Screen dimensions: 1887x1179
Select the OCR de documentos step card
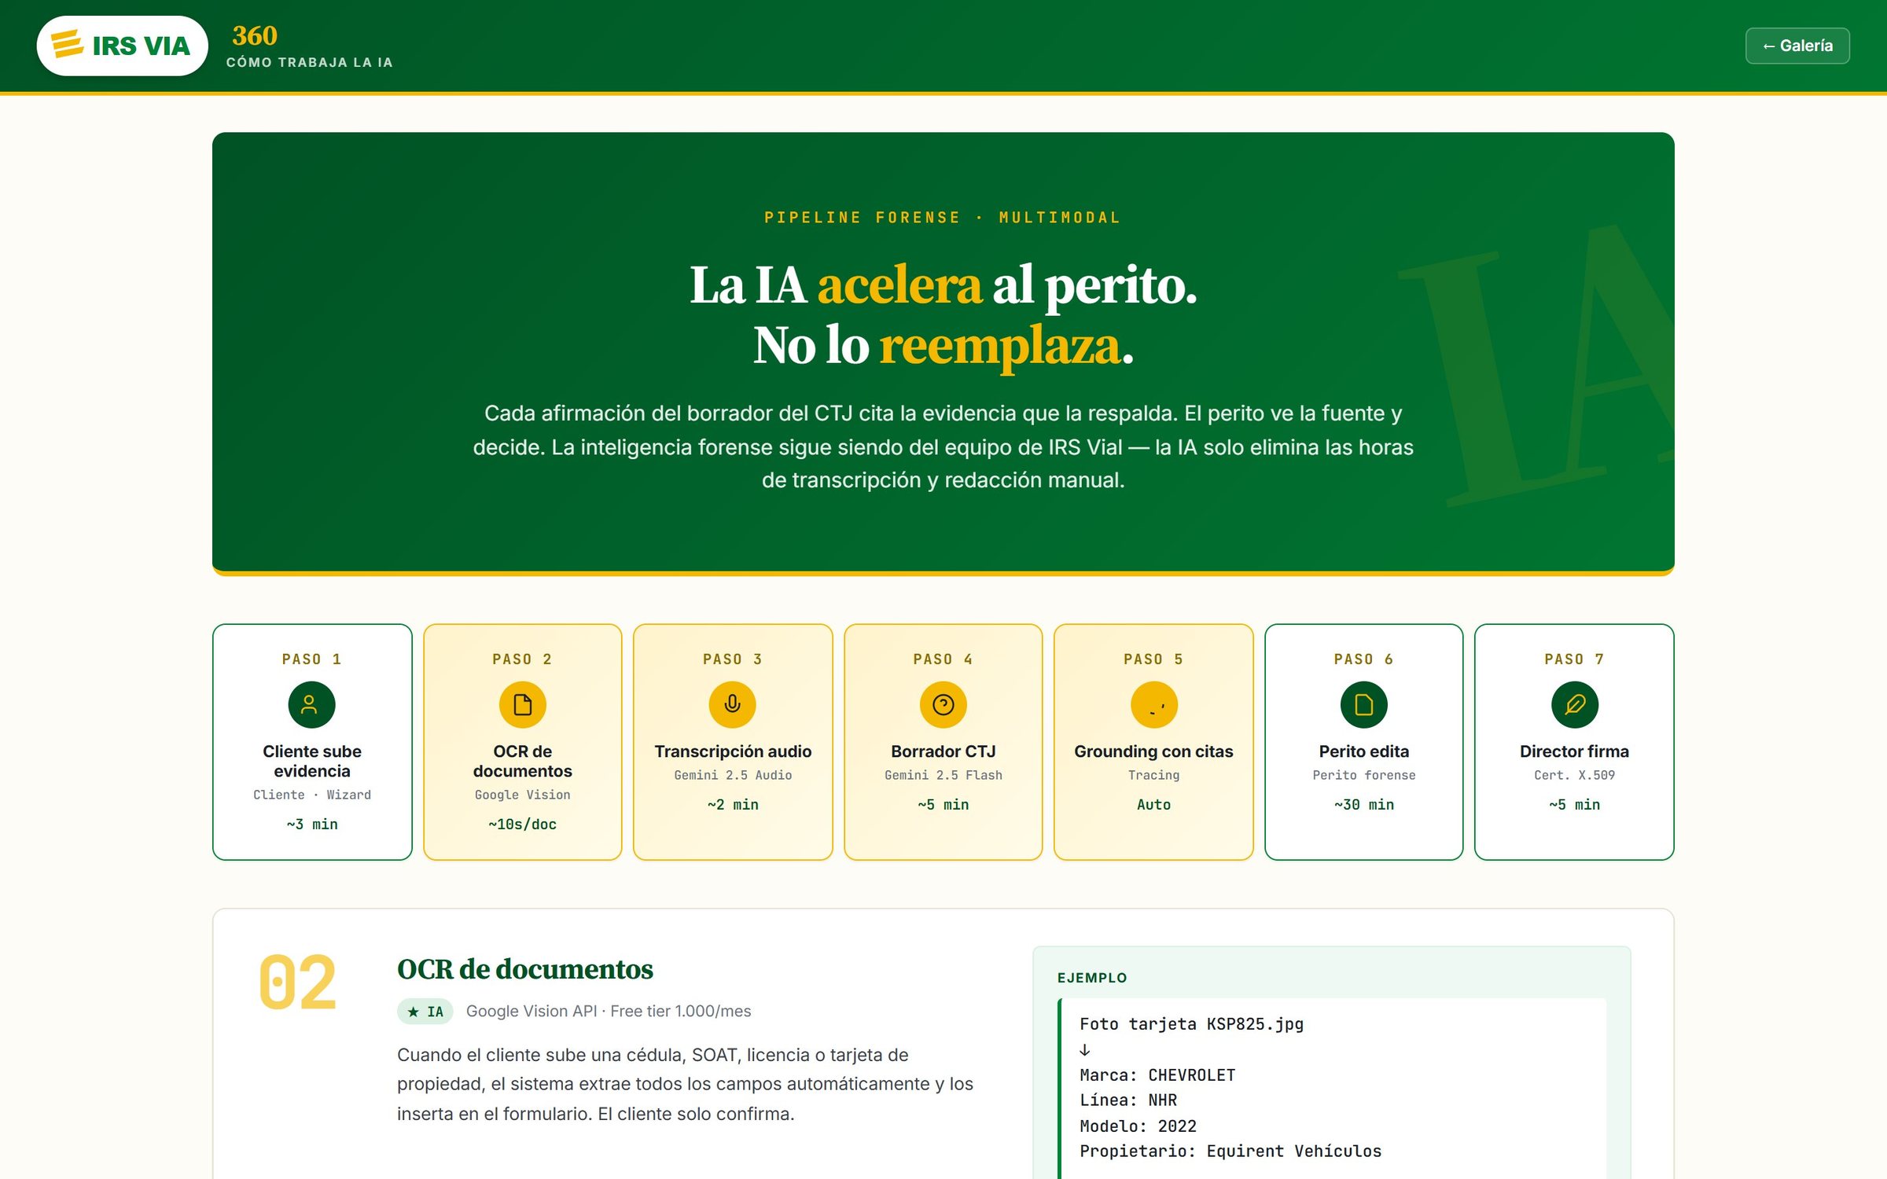[x=522, y=742]
